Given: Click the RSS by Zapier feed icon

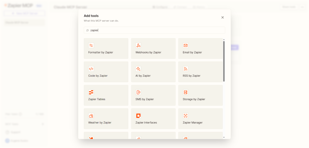Looking at the screenshot, I should tap(186, 69).
